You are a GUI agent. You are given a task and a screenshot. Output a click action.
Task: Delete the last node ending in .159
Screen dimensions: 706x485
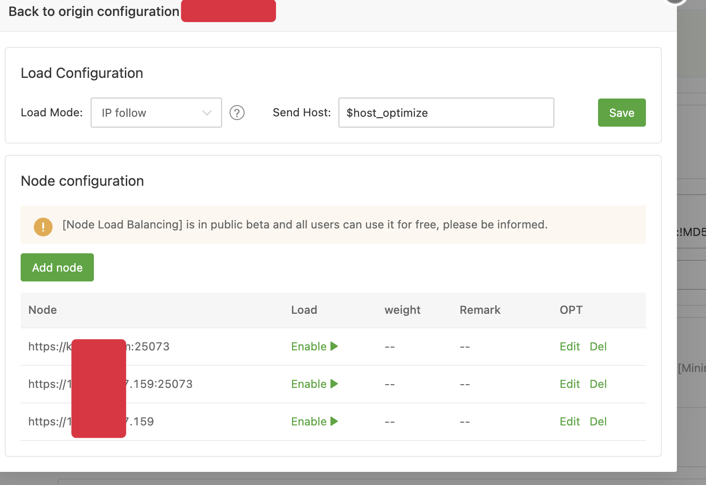598,422
